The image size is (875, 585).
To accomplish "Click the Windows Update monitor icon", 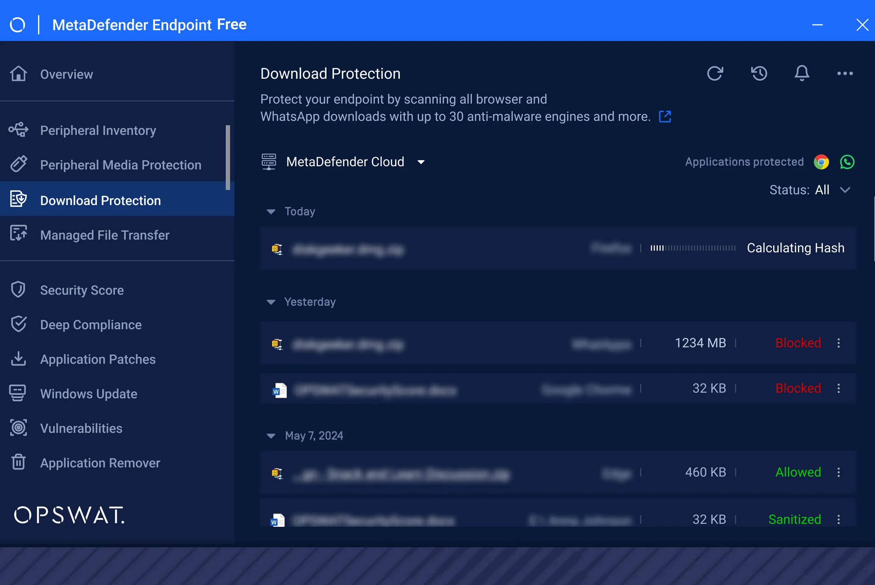I will (17, 393).
